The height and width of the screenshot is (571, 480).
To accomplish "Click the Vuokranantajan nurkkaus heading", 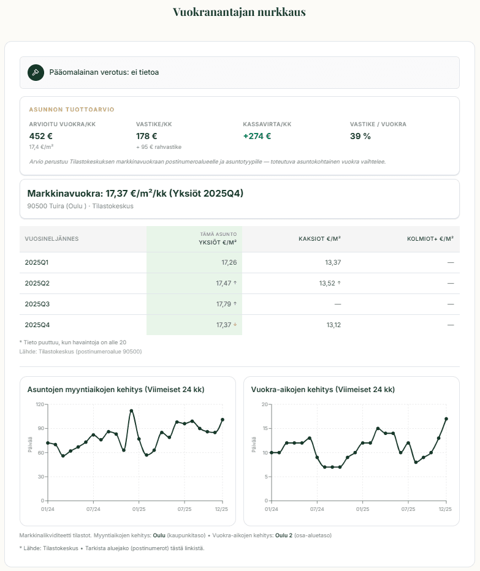I will pyautogui.click(x=239, y=12).
